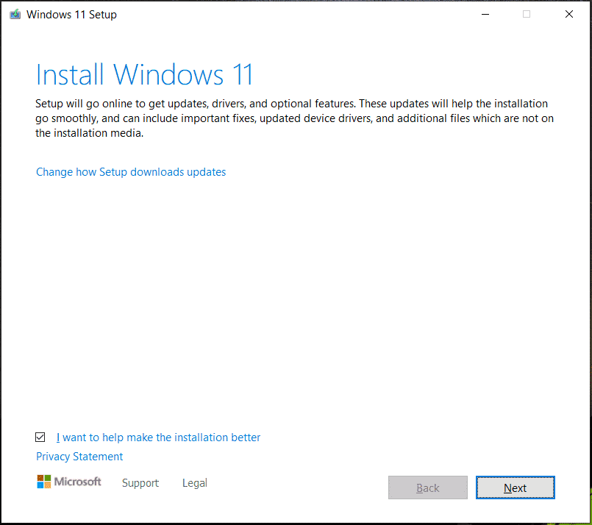Click the Microsoft logo in the footer
This screenshot has height=525, width=592.
(x=69, y=482)
